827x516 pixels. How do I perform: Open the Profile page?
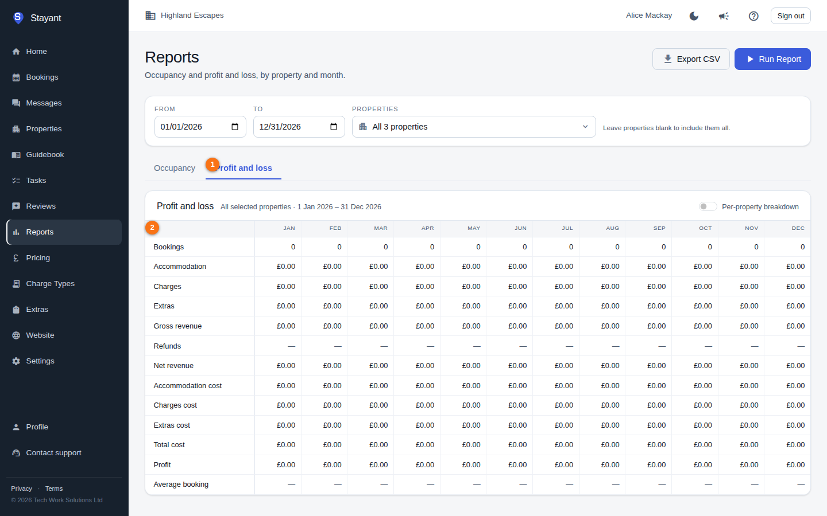64,427
